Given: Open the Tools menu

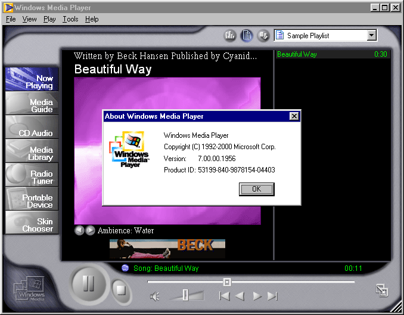Looking at the screenshot, I should click(x=70, y=19).
